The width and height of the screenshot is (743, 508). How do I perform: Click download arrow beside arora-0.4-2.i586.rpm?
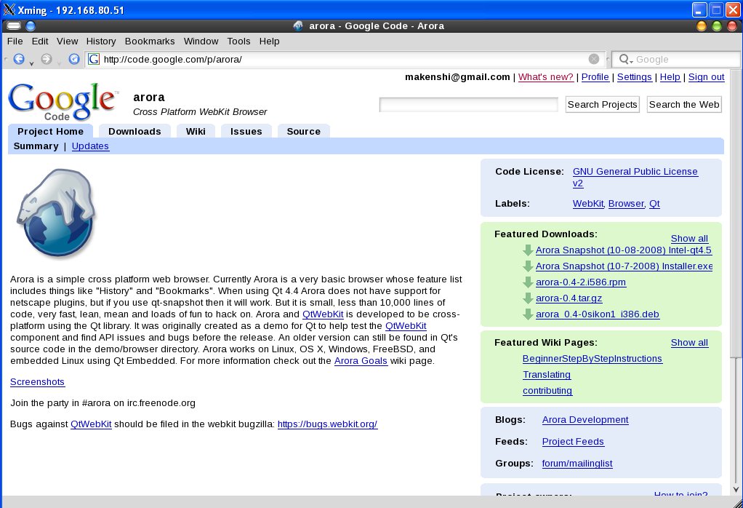point(528,282)
